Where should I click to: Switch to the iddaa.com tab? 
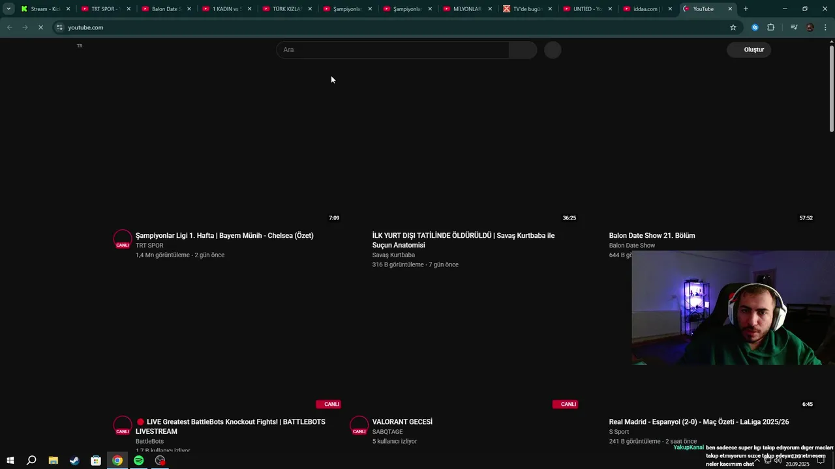pos(647,9)
